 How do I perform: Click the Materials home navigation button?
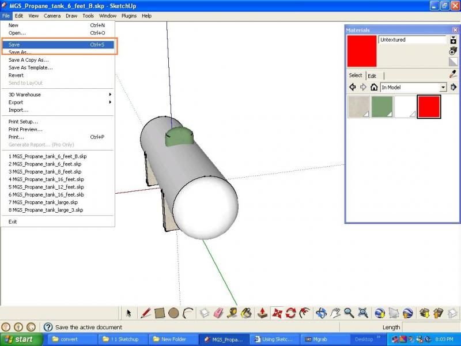[374, 86]
